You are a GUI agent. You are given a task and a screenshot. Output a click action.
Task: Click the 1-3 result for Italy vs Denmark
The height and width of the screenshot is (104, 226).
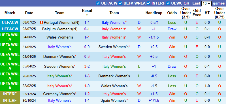[x=87, y=76]
